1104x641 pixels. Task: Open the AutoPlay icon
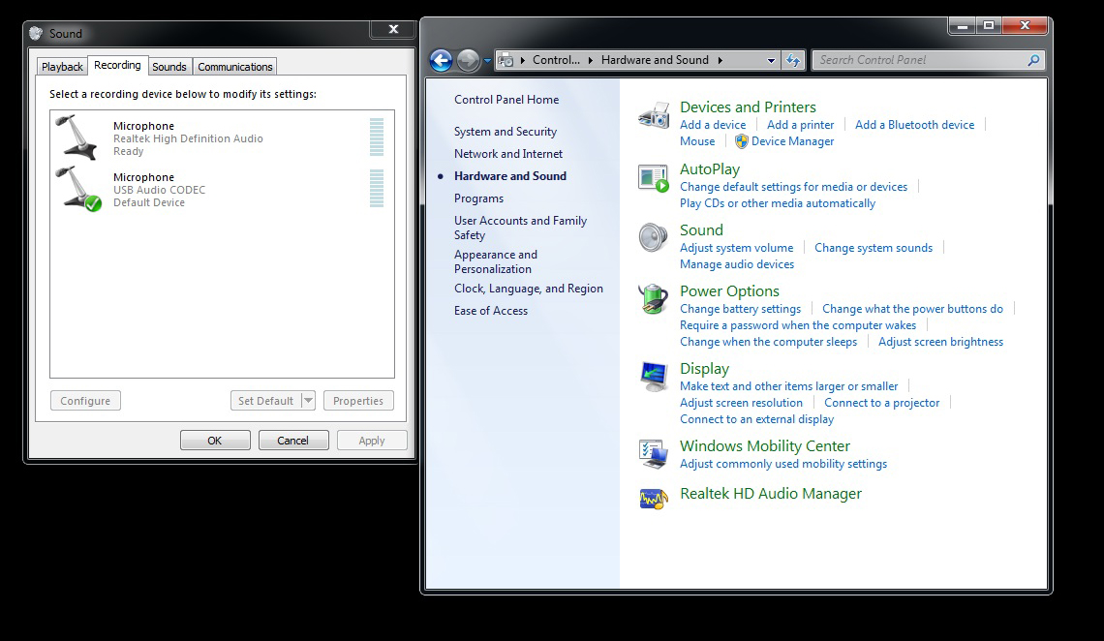coord(654,177)
